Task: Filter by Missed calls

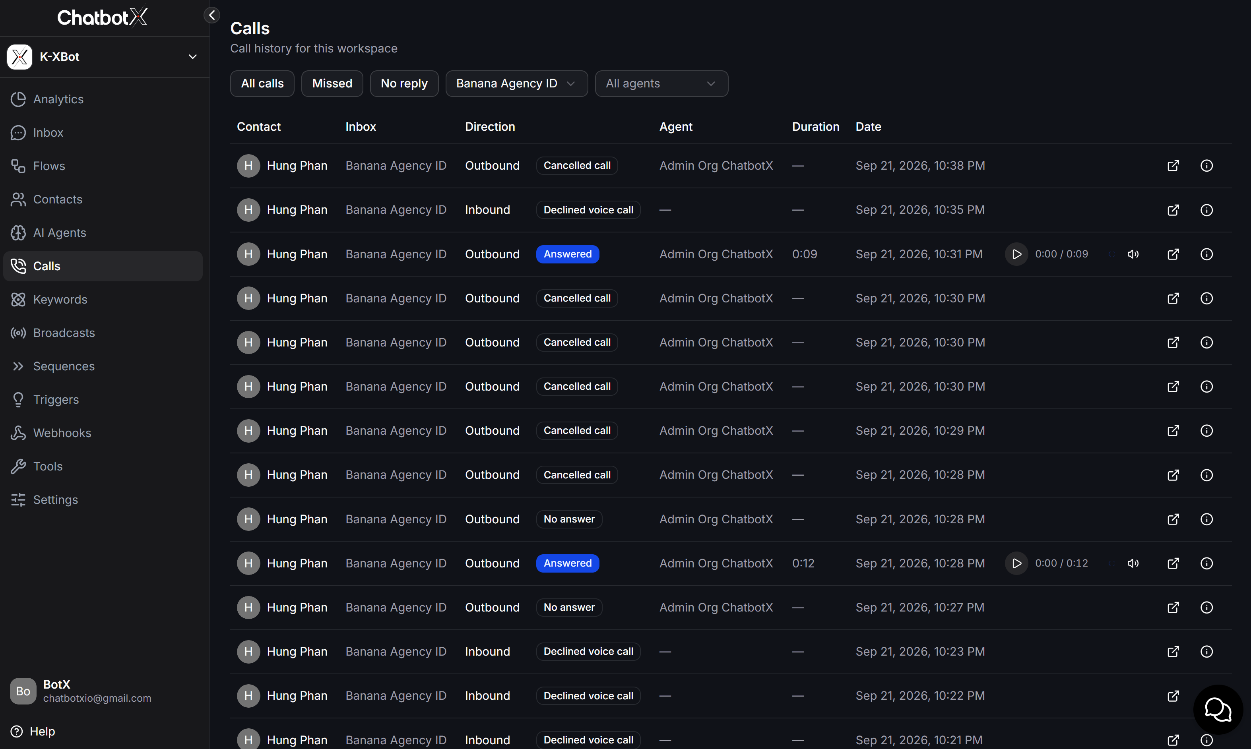Action: pos(332,83)
